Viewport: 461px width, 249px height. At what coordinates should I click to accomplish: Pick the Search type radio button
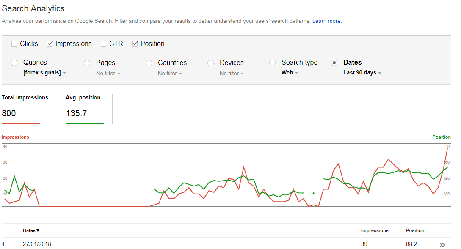(273, 63)
